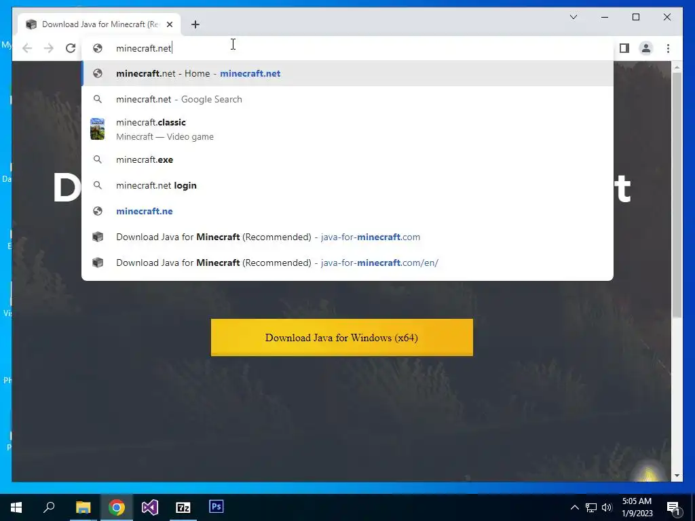Image resolution: width=695 pixels, height=521 pixels.
Task: Click the globe icon in the address bar
Action: pyautogui.click(x=98, y=48)
